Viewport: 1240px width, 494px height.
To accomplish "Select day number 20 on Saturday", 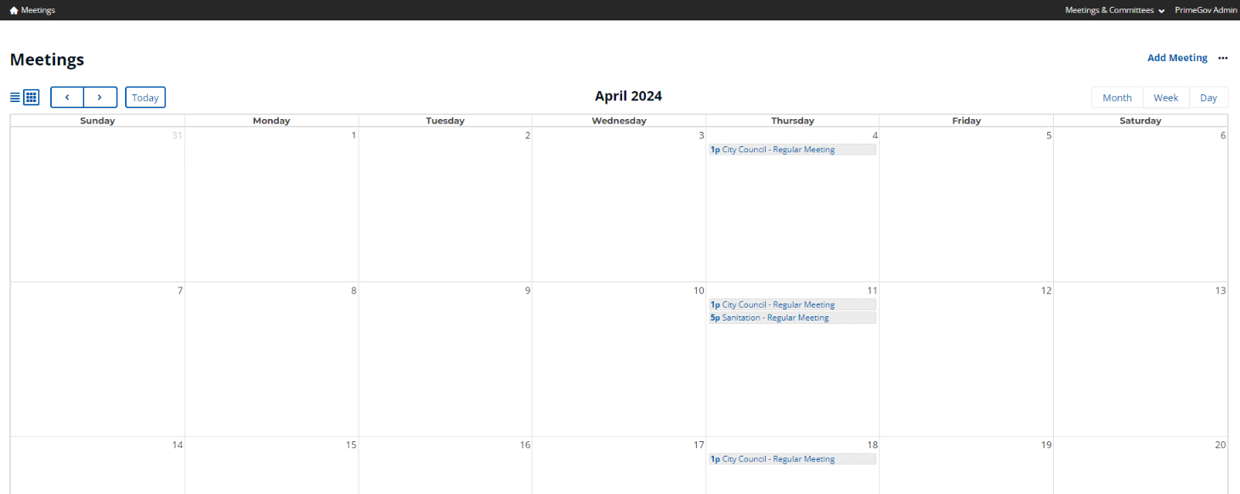I will point(1220,445).
